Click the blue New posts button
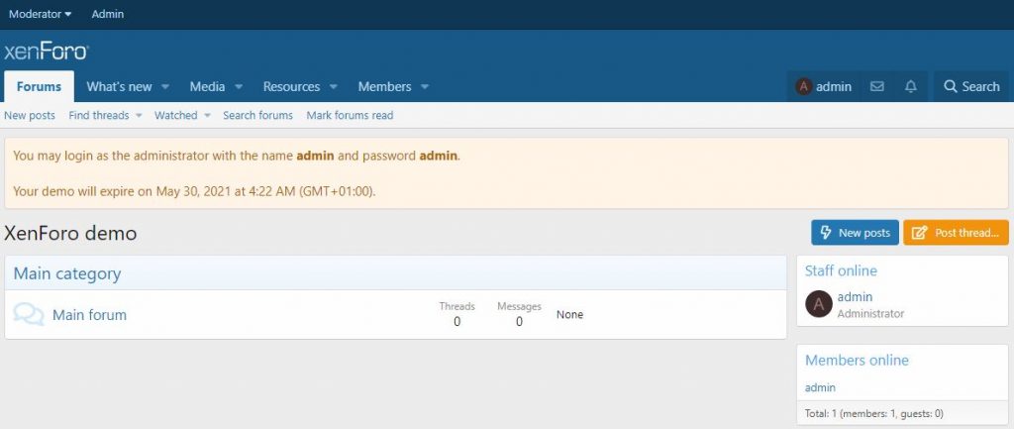 [855, 232]
